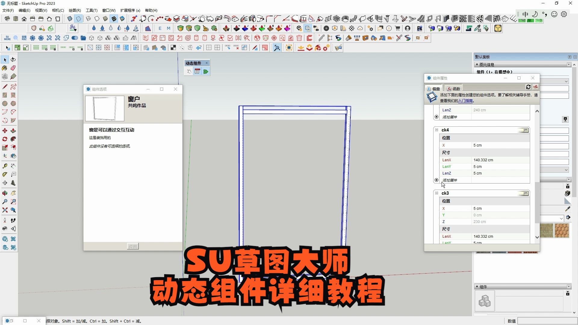Switch to the 函数 tab
This screenshot has width=578, height=325.
[454, 88]
